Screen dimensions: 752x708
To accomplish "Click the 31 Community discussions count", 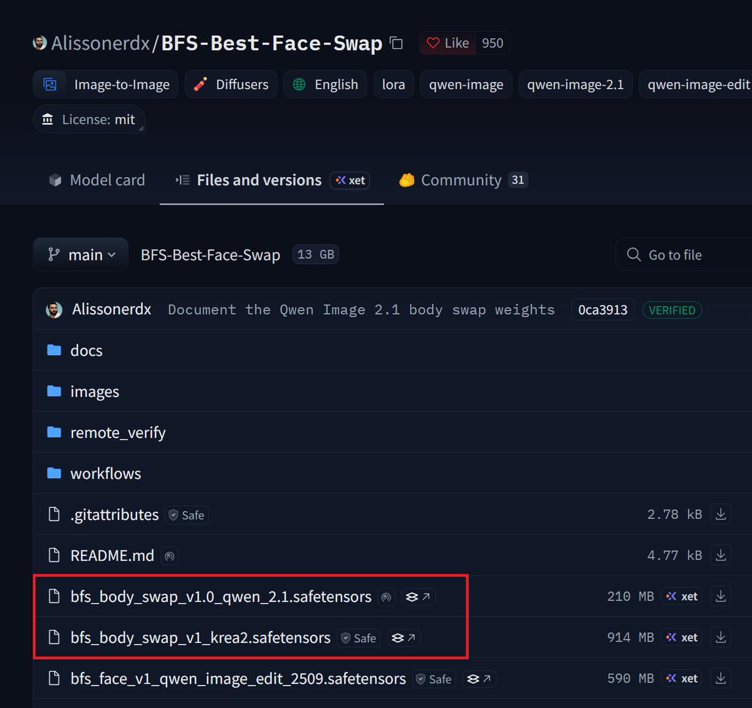I will pos(518,180).
